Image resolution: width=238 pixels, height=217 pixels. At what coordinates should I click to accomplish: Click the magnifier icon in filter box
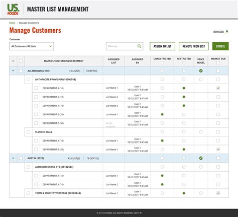click(139, 46)
